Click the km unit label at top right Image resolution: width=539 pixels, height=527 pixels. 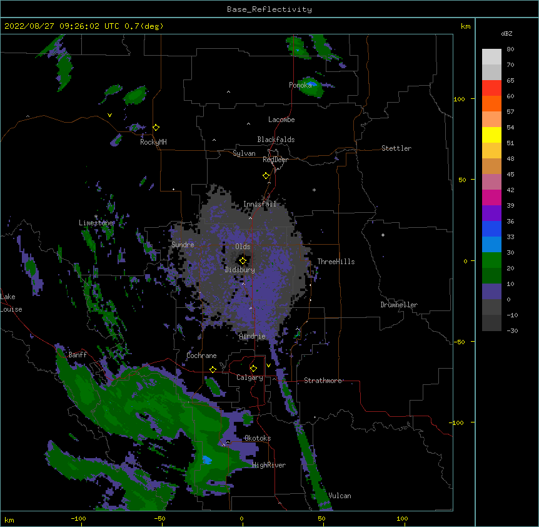pos(465,26)
